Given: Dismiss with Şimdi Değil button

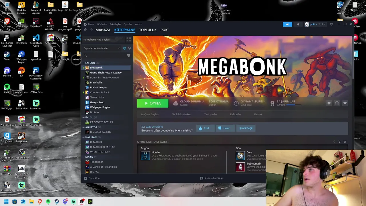Looking at the screenshot, I should point(246,128).
